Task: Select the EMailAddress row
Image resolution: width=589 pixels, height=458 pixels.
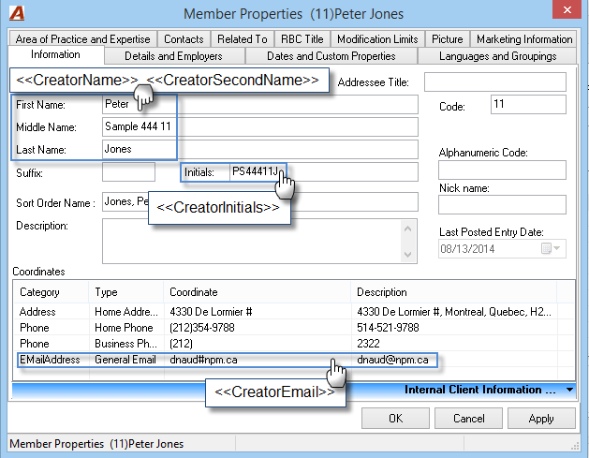Action: click(294, 360)
